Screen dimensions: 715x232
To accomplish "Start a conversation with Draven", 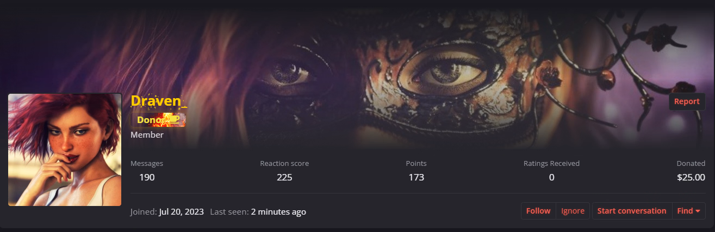I will [631, 211].
